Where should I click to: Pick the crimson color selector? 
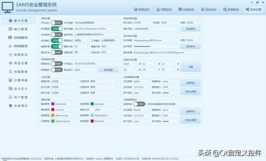tap(65, 109)
